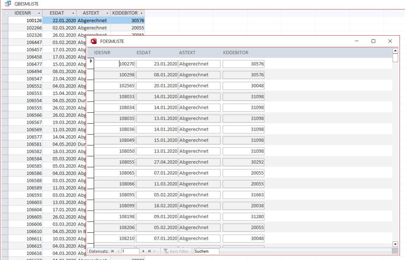
Task: Click cell 20055 in QBESMLISTE row 102266
Action: pyautogui.click(x=128, y=28)
